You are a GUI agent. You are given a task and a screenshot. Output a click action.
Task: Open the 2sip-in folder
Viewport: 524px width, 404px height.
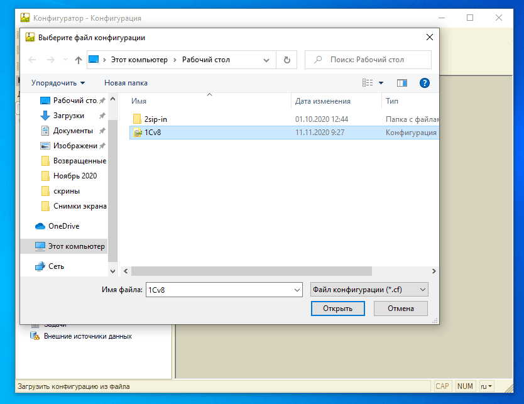(155, 119)
